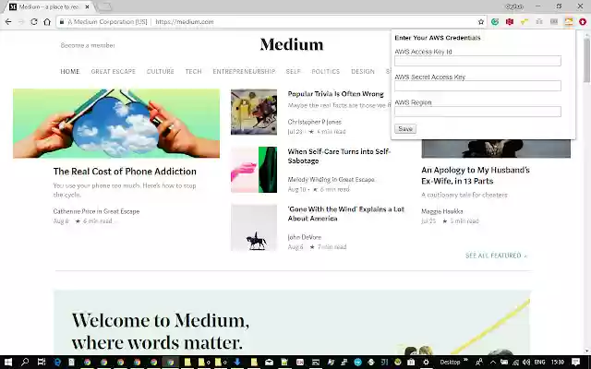Open the Windows Start menu
591x369 pixels.
(x=7, y=362)
